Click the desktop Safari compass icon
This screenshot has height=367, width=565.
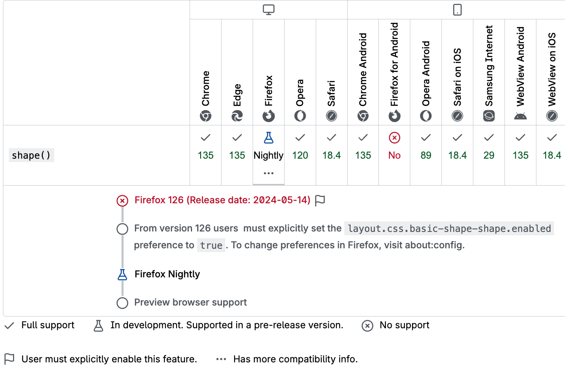coord(332,116)
